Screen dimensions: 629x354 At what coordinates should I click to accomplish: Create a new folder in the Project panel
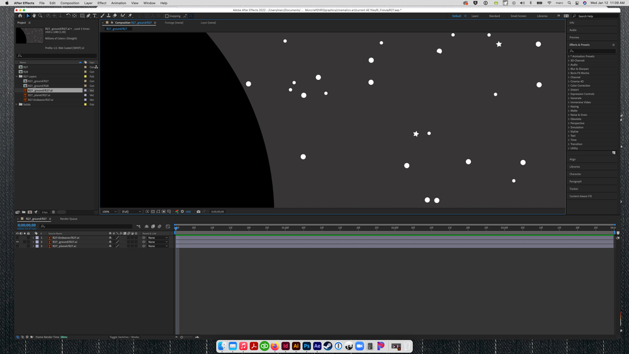[x=24, y=212]
